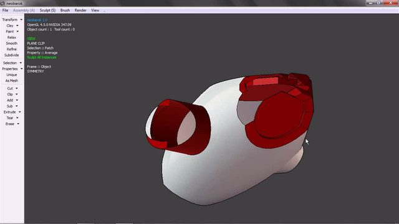Click the red circular patch on model
The height and width of the screenshot is (224, 399).
tap(280, 116)
